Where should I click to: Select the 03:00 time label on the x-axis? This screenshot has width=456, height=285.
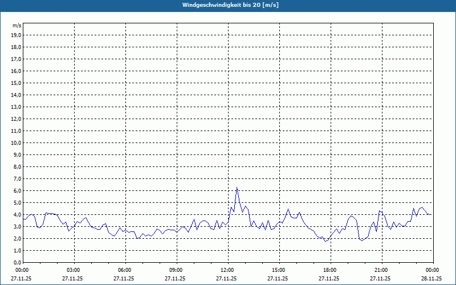(74, 270)
